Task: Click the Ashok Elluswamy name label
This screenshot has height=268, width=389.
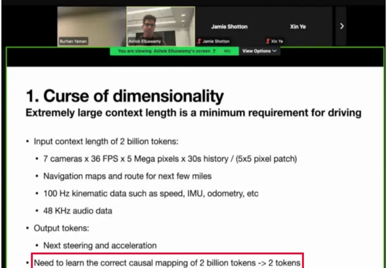Action: [x=144, y=41]
